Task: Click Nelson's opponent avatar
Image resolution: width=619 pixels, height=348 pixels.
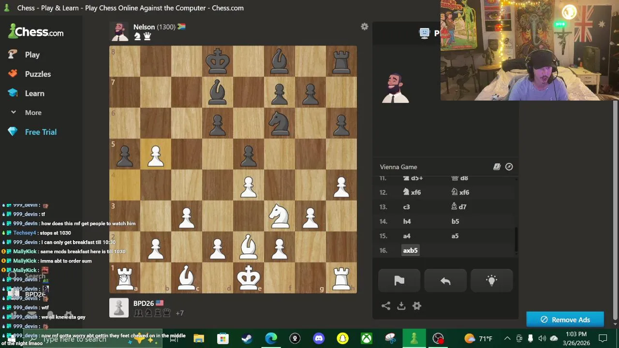Action: tap(119, 31)
